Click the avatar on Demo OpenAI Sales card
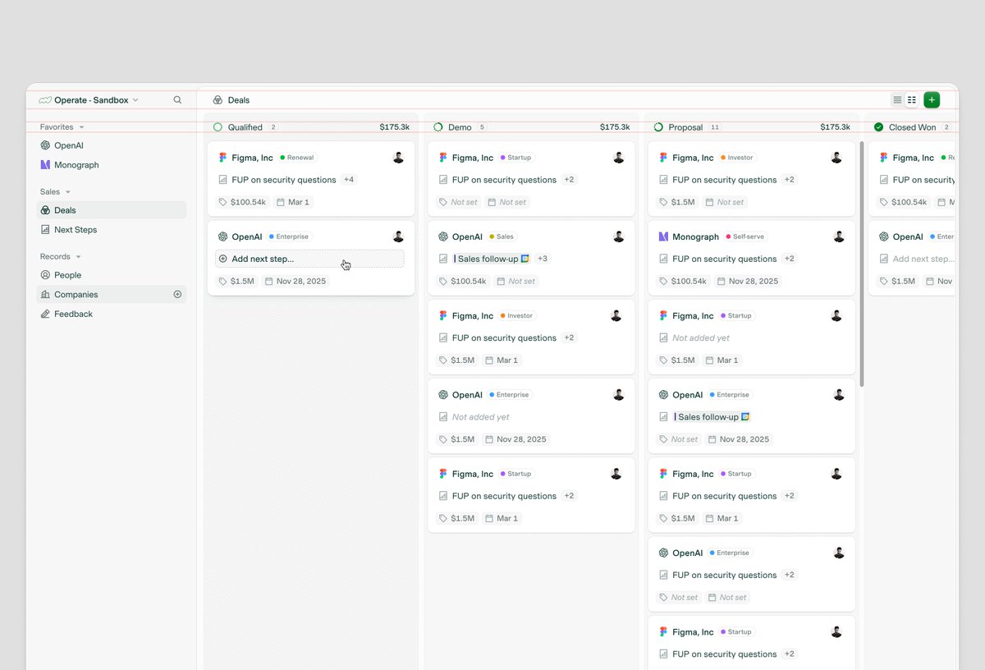This screenshot has height=670, width=985. (x=619, y=236)
